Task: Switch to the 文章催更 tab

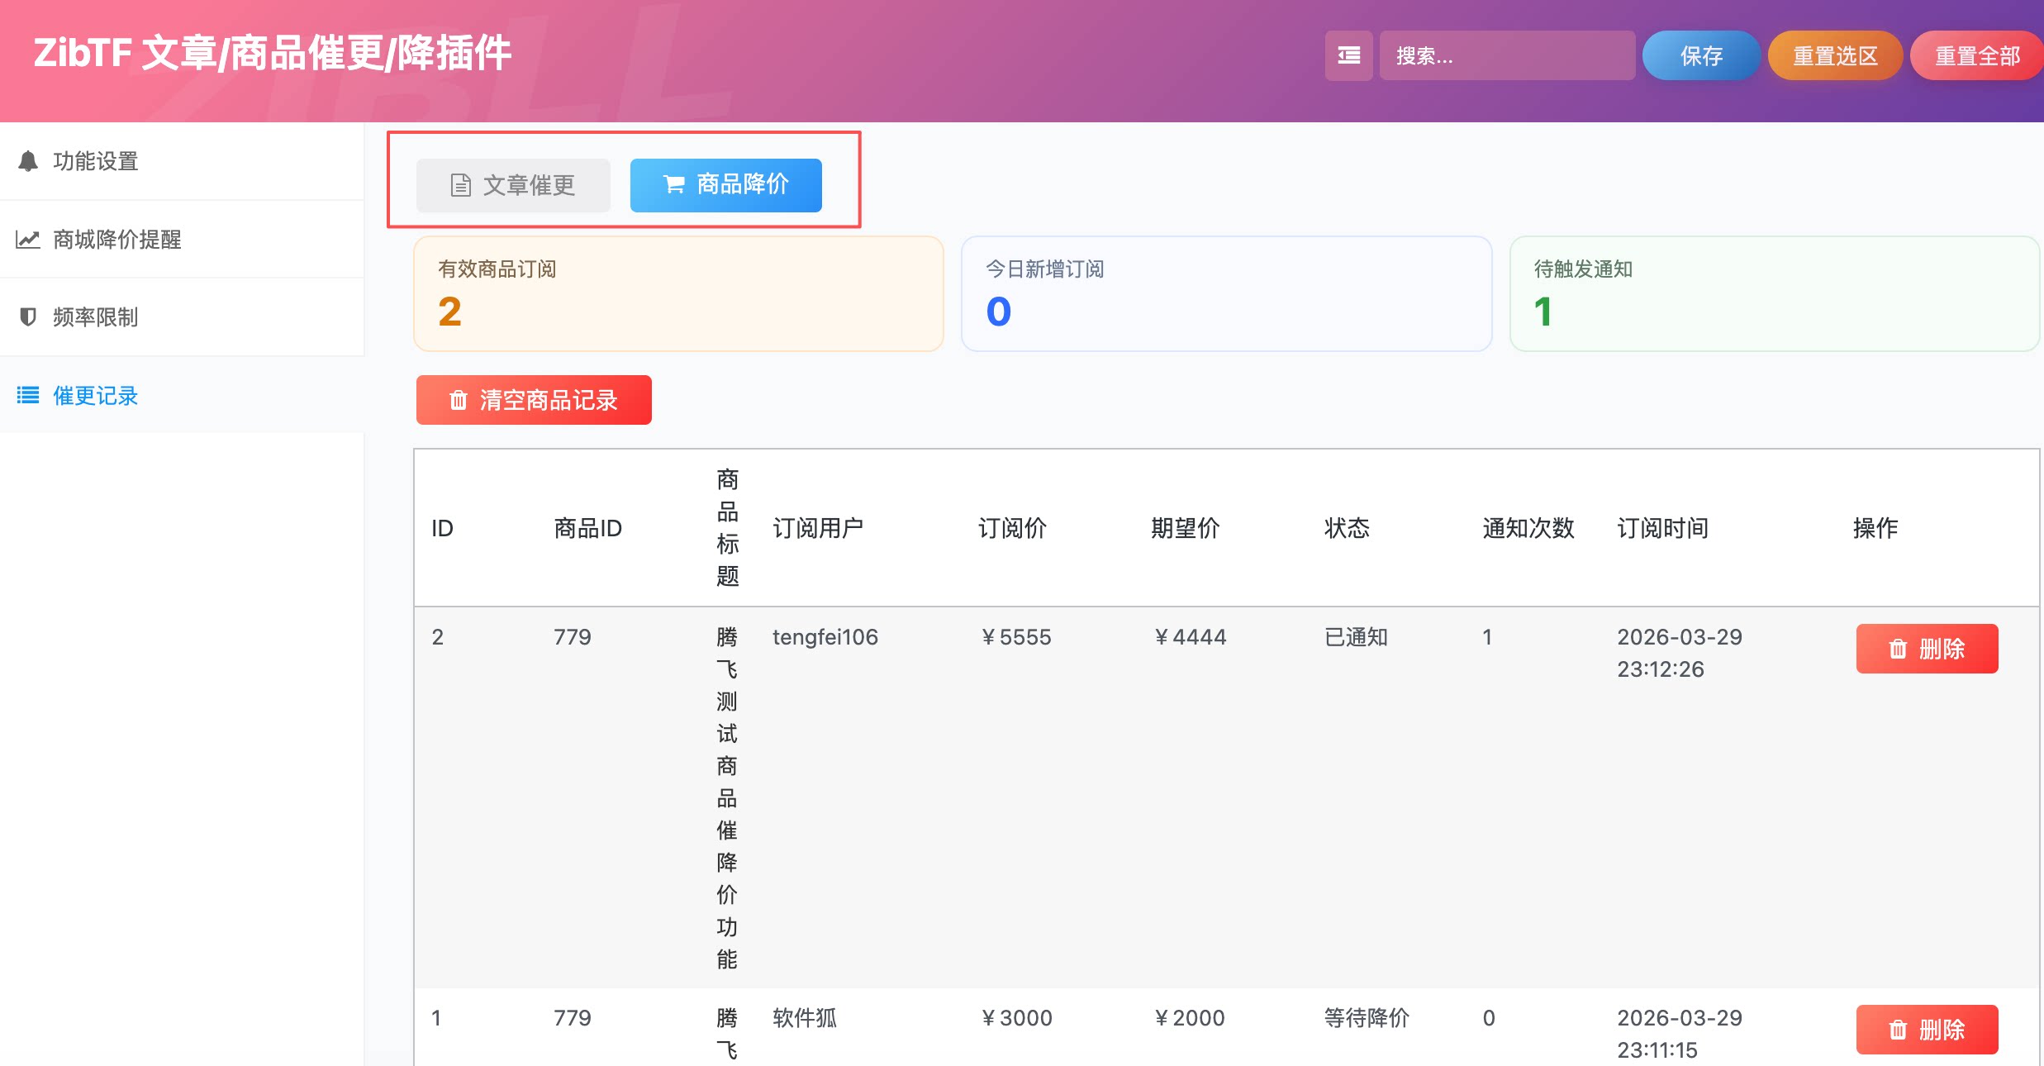Action: point(512,185)
